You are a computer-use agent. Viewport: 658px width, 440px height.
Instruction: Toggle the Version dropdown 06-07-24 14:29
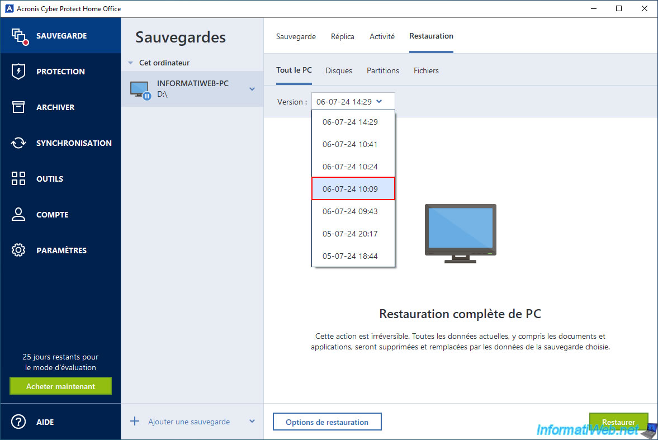353,102
